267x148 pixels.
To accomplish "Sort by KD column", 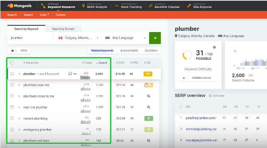I will (147, 63).
